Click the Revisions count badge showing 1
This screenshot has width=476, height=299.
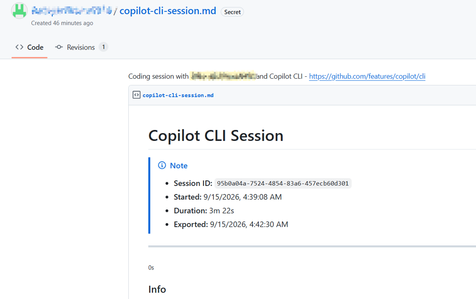click(103, 47)
